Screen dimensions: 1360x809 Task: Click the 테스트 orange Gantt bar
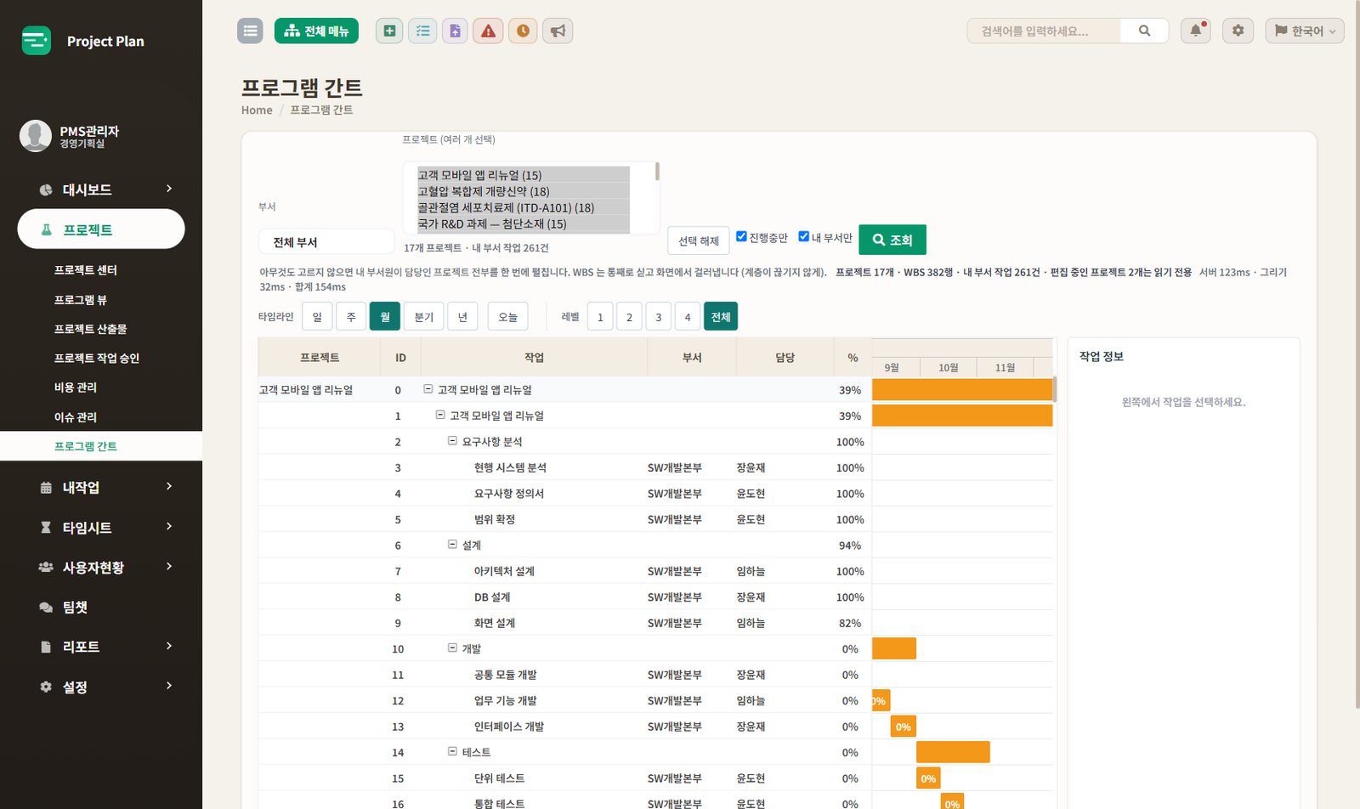[x=953, y=752]
